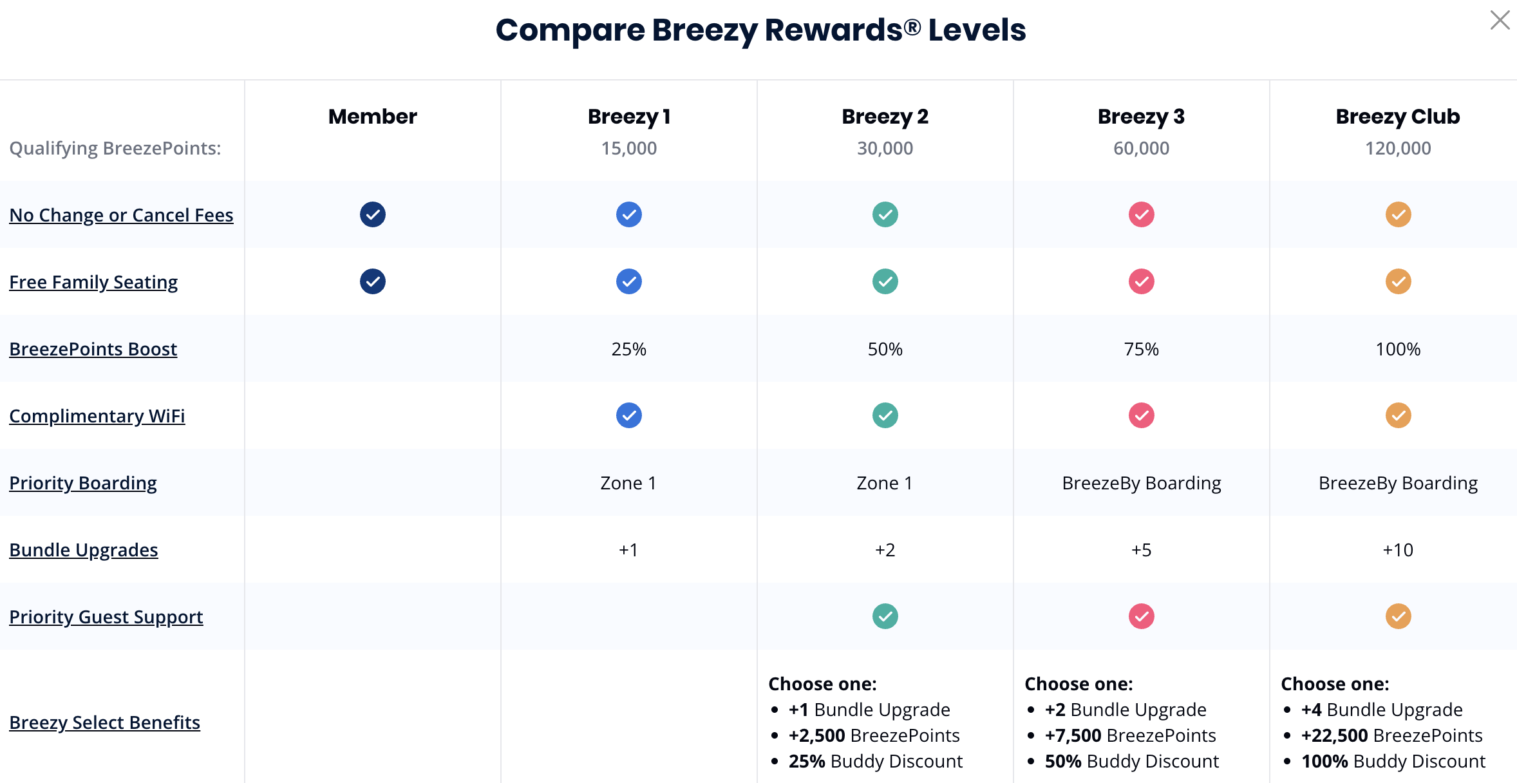Click Breezy 1's Free Family Seating checkmark

[x=629, y=281]
